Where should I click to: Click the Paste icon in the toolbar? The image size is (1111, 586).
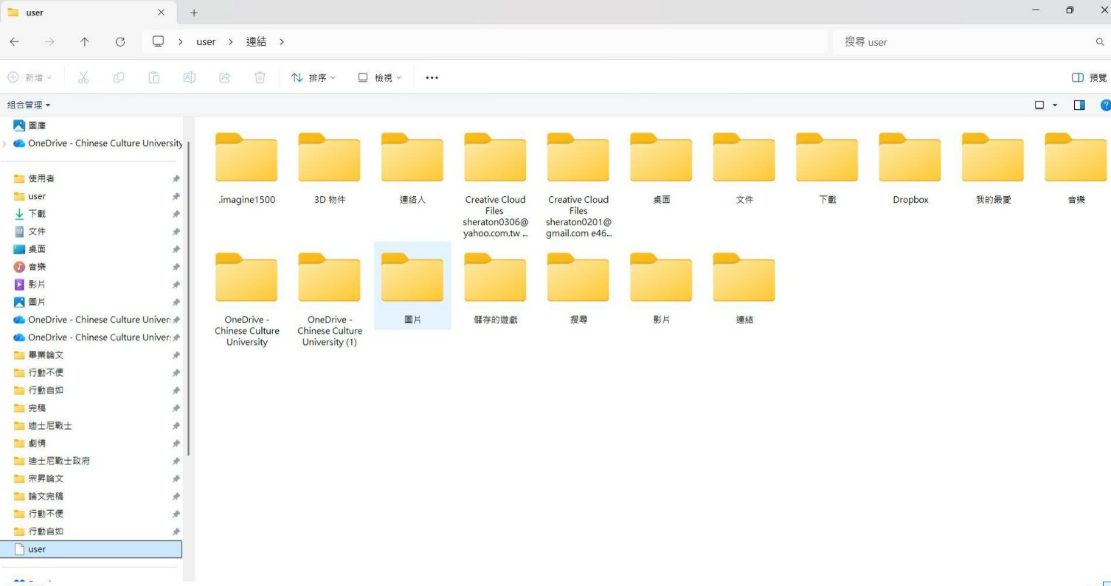tap(154, 77)
